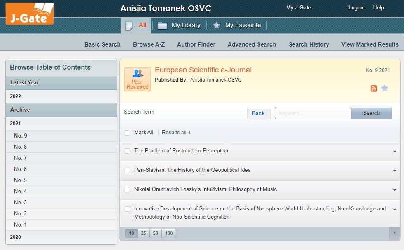Viewport: 404px width, 250px height.
Task: Expand the Noosphere article dropdown arrow
Action: coord(395,210)
